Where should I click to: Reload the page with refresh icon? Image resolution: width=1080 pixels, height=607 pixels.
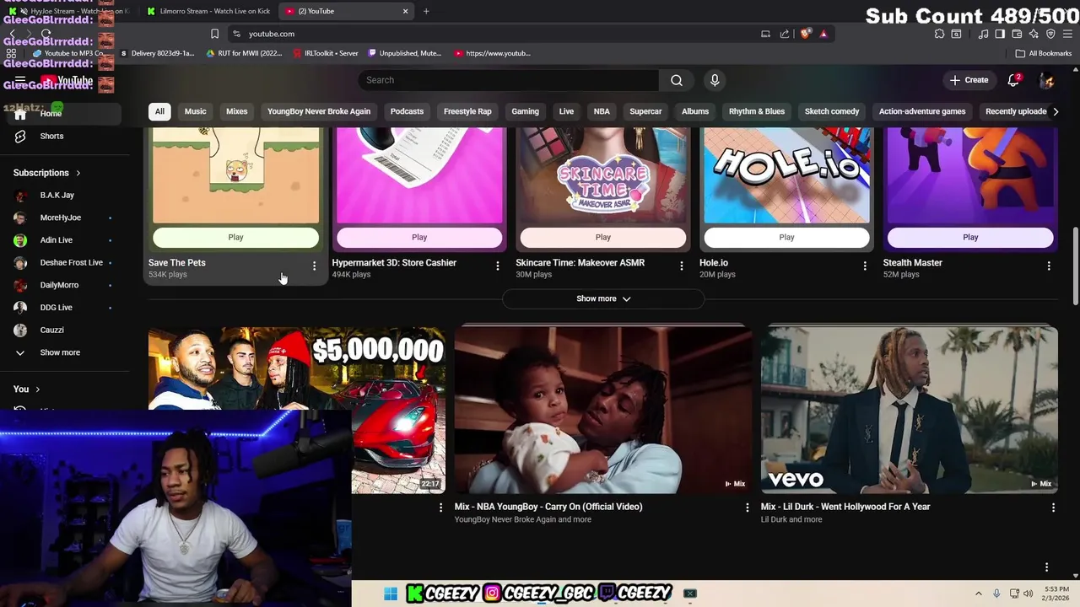coord(46,34)
